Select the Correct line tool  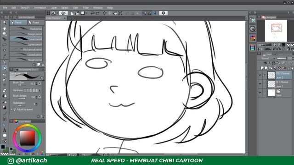pos(5,141)
